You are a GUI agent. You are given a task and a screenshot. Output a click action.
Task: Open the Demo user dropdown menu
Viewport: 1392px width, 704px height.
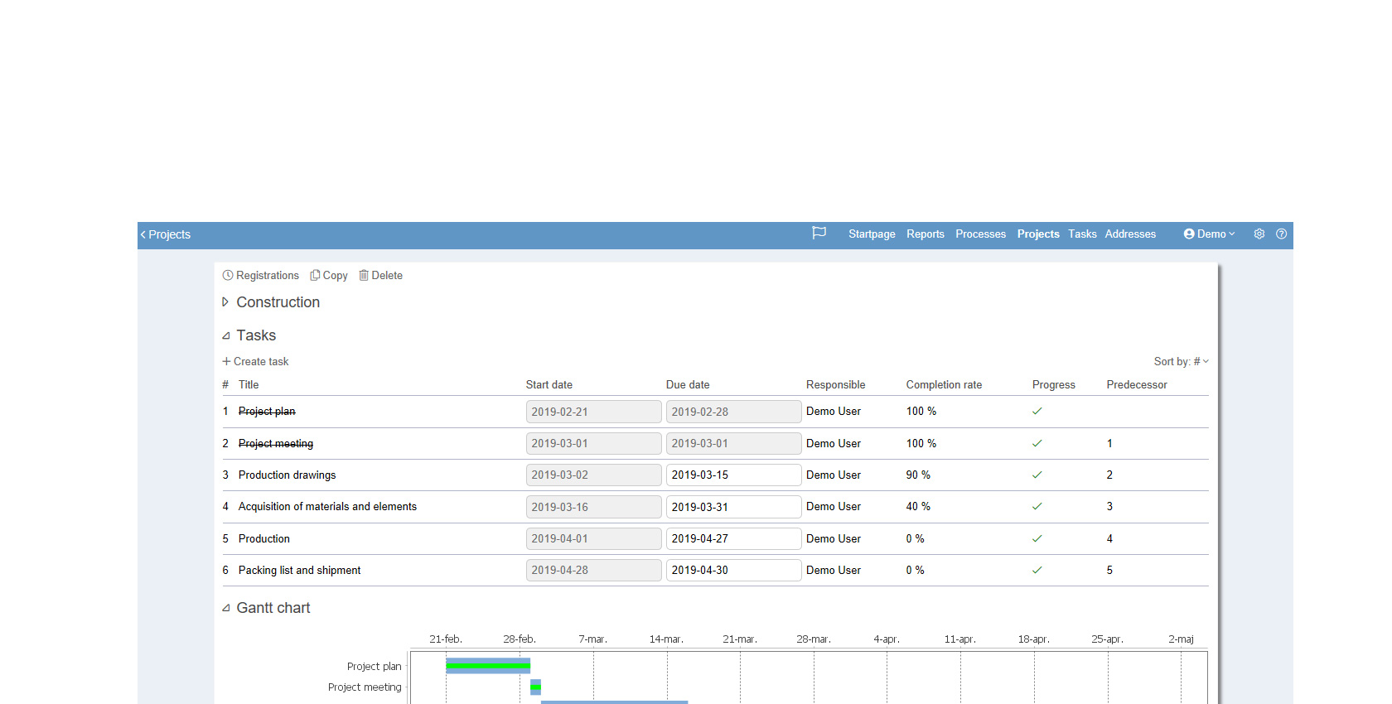click(x=1210, y=234)
